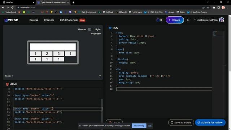Hide the screen sharing notice
231x130 pixels.
[149, 126]
